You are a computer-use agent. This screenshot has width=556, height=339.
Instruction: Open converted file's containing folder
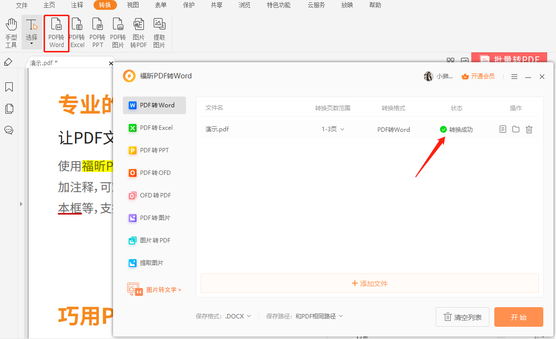(x=516, y=129)
